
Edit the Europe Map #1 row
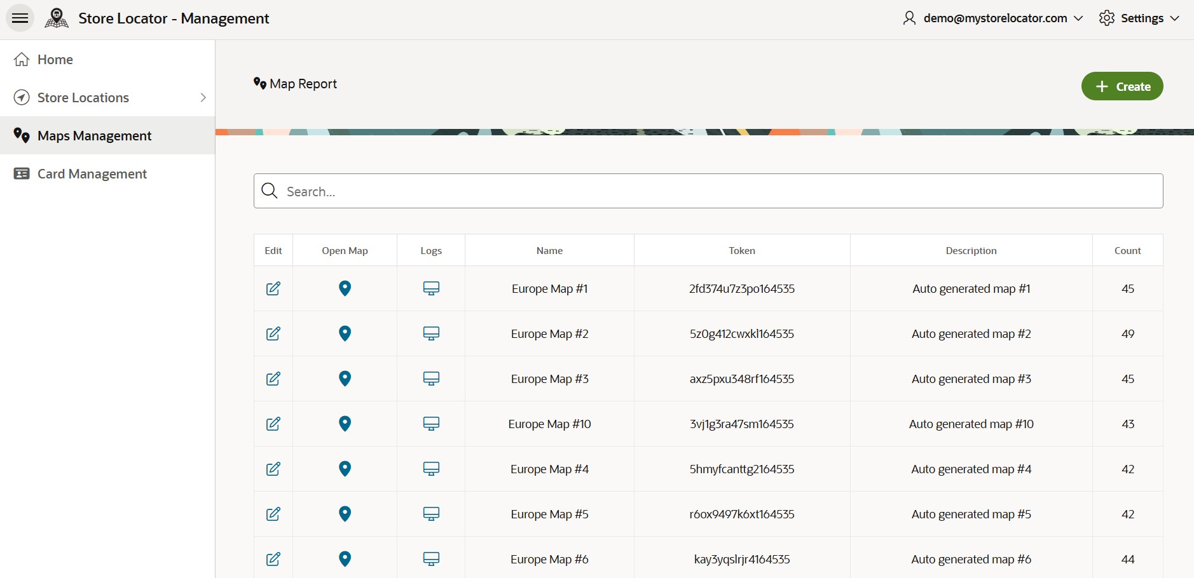tap(273, 288)
